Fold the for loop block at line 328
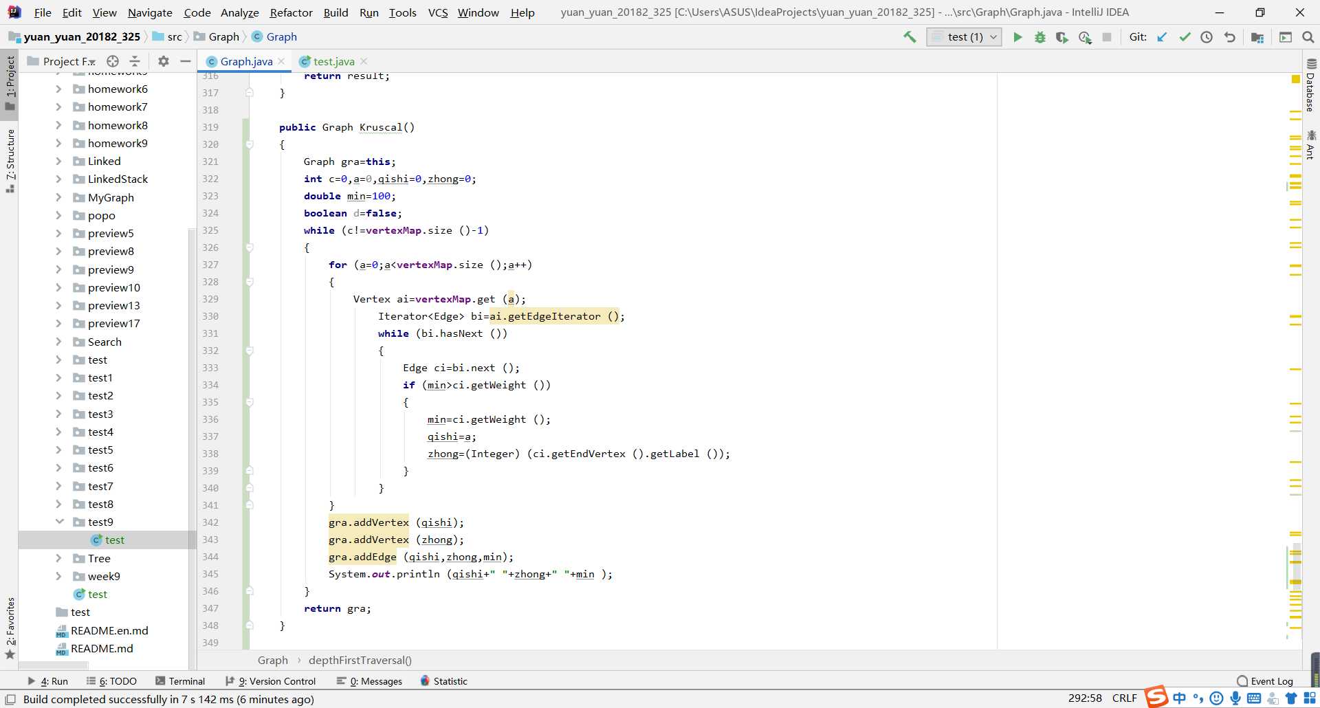This screenshot has width=1320, height=708. pyautogui.click(x=250, y=282)
